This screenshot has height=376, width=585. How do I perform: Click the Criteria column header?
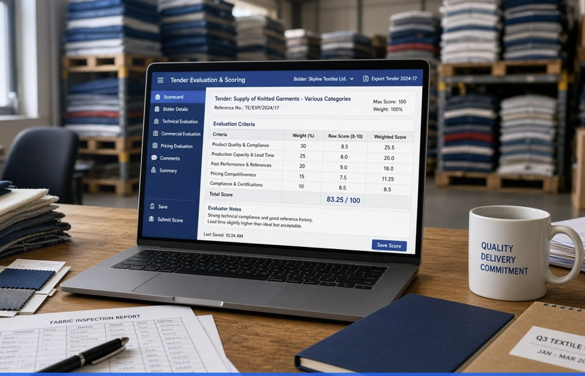tap(220, 134)
